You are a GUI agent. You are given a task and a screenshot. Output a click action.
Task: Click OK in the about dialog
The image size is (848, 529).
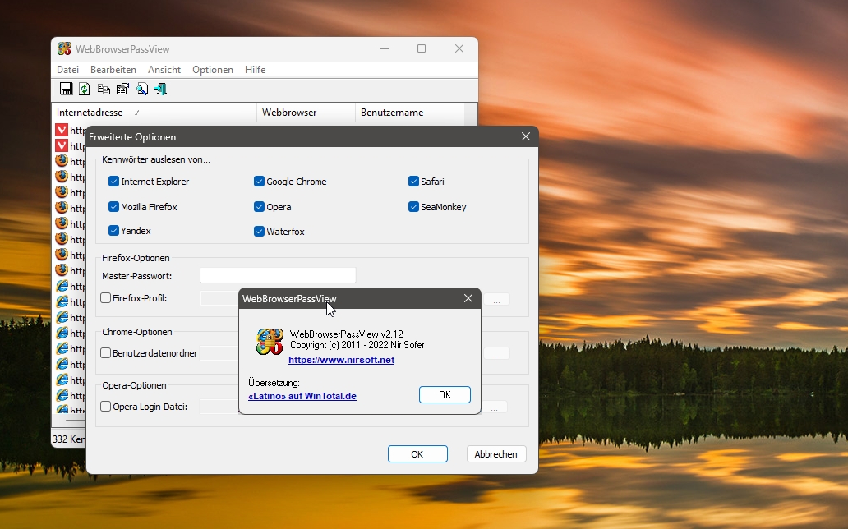tap(445, 395)
